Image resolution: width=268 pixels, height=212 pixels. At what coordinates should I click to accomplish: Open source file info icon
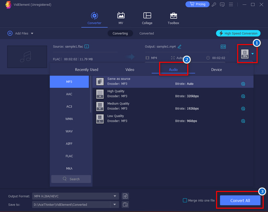tap(87, 46)
